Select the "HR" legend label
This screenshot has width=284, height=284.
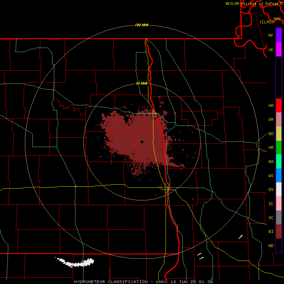271,147
